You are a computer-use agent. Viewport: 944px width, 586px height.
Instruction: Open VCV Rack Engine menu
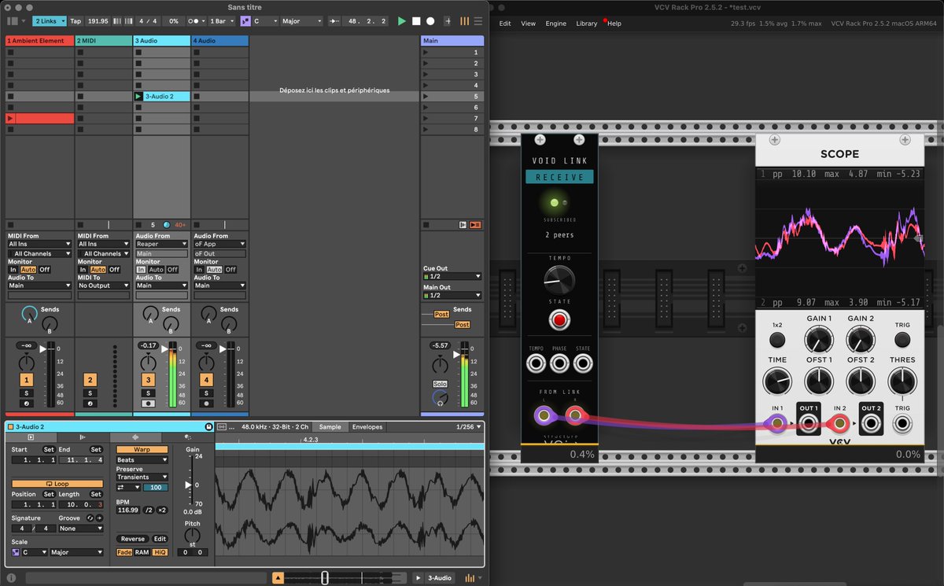click(555, 24)
